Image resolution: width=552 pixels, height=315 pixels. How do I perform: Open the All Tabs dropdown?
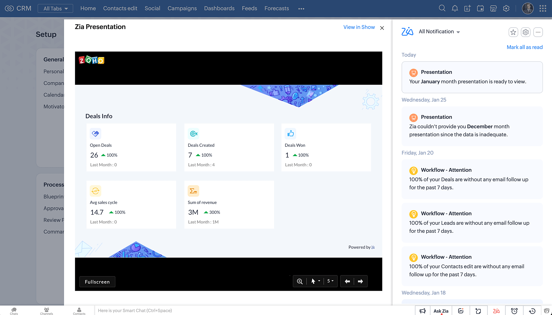pos(55,9)
